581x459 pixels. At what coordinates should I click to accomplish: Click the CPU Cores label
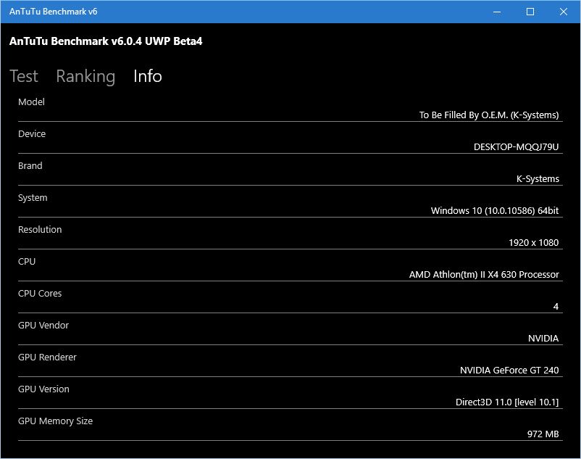[40, 293]
